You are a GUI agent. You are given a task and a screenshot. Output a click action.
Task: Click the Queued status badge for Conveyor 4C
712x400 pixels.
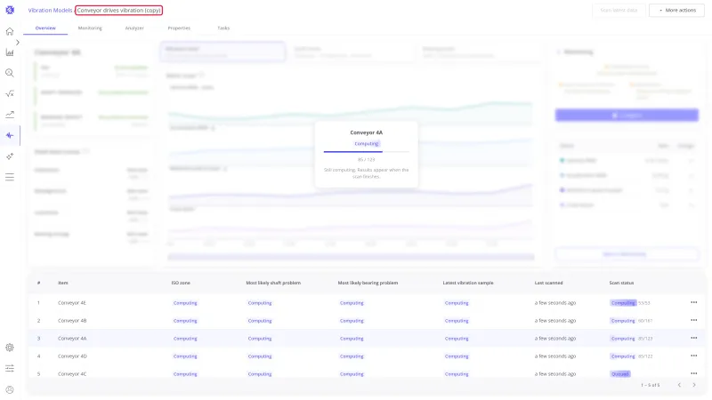[x=619, y=374]
